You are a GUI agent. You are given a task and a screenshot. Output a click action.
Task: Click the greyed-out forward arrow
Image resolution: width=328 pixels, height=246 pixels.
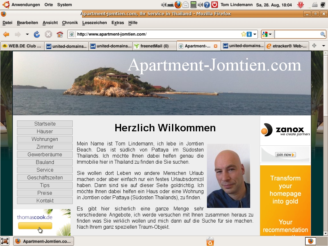click(x=18, y=34)
